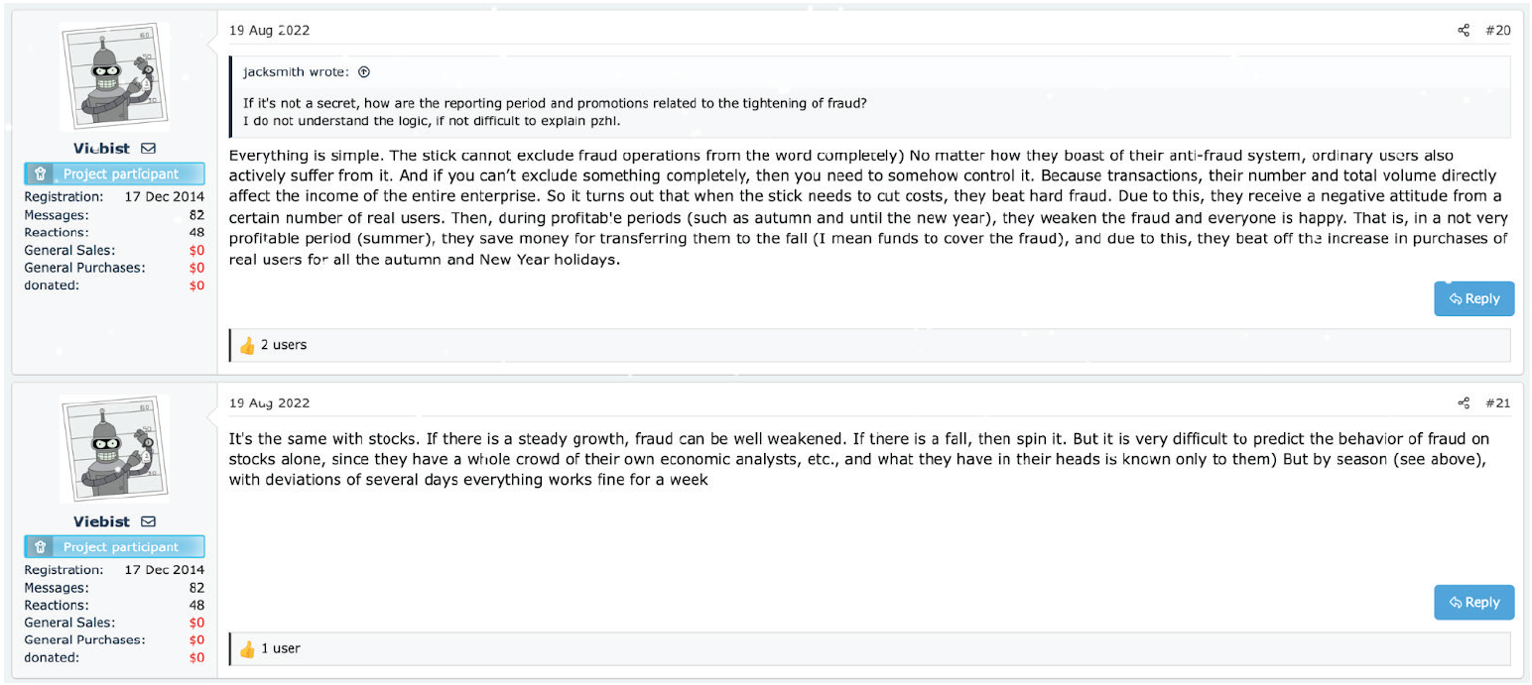Image resolution: width=1532 pixels, height=685 pixels.
Task: Click share icon on post #20
Action: click(1464, 31)
